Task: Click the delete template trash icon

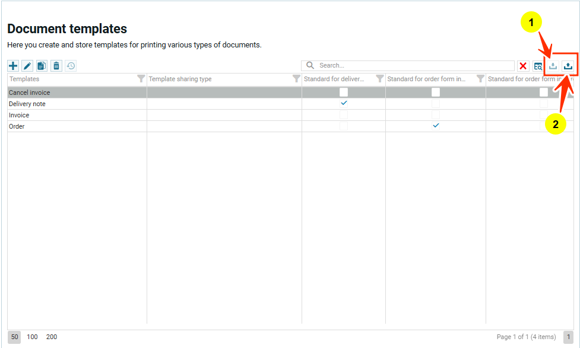Action: coord(56,66)
